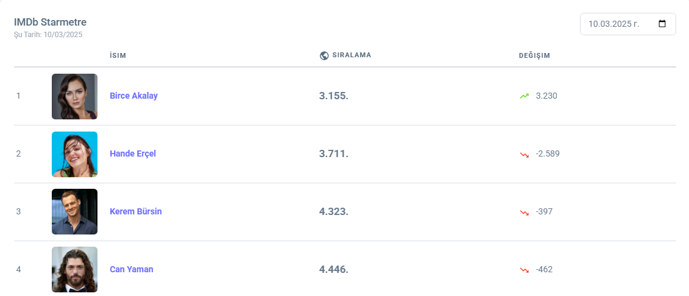
Task: Click the globe icon beside Sıralama
Action: tap(324, 55)
